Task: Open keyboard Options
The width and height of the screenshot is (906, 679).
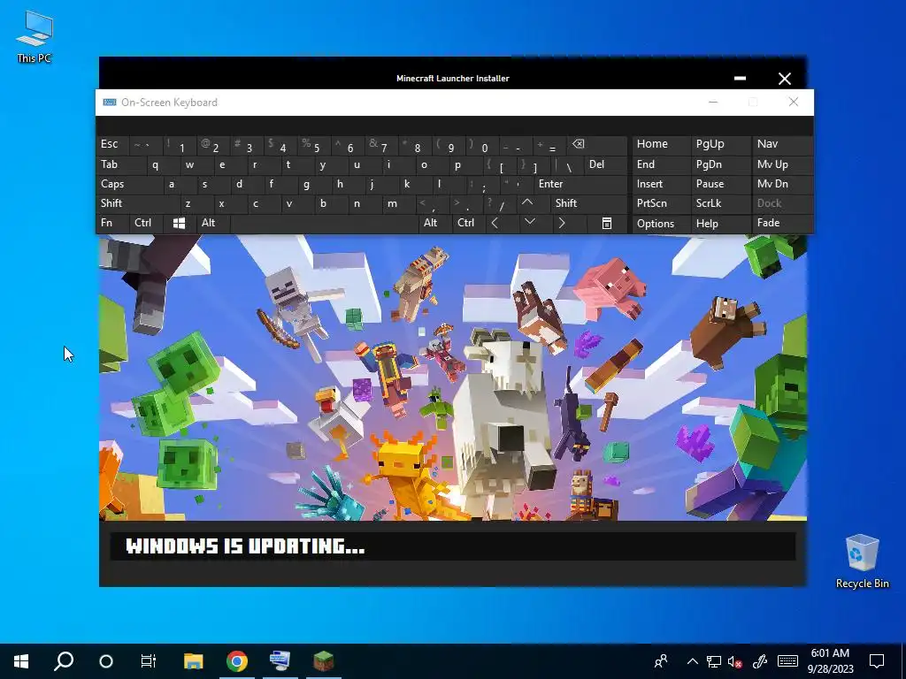Action: pos(660,224)
